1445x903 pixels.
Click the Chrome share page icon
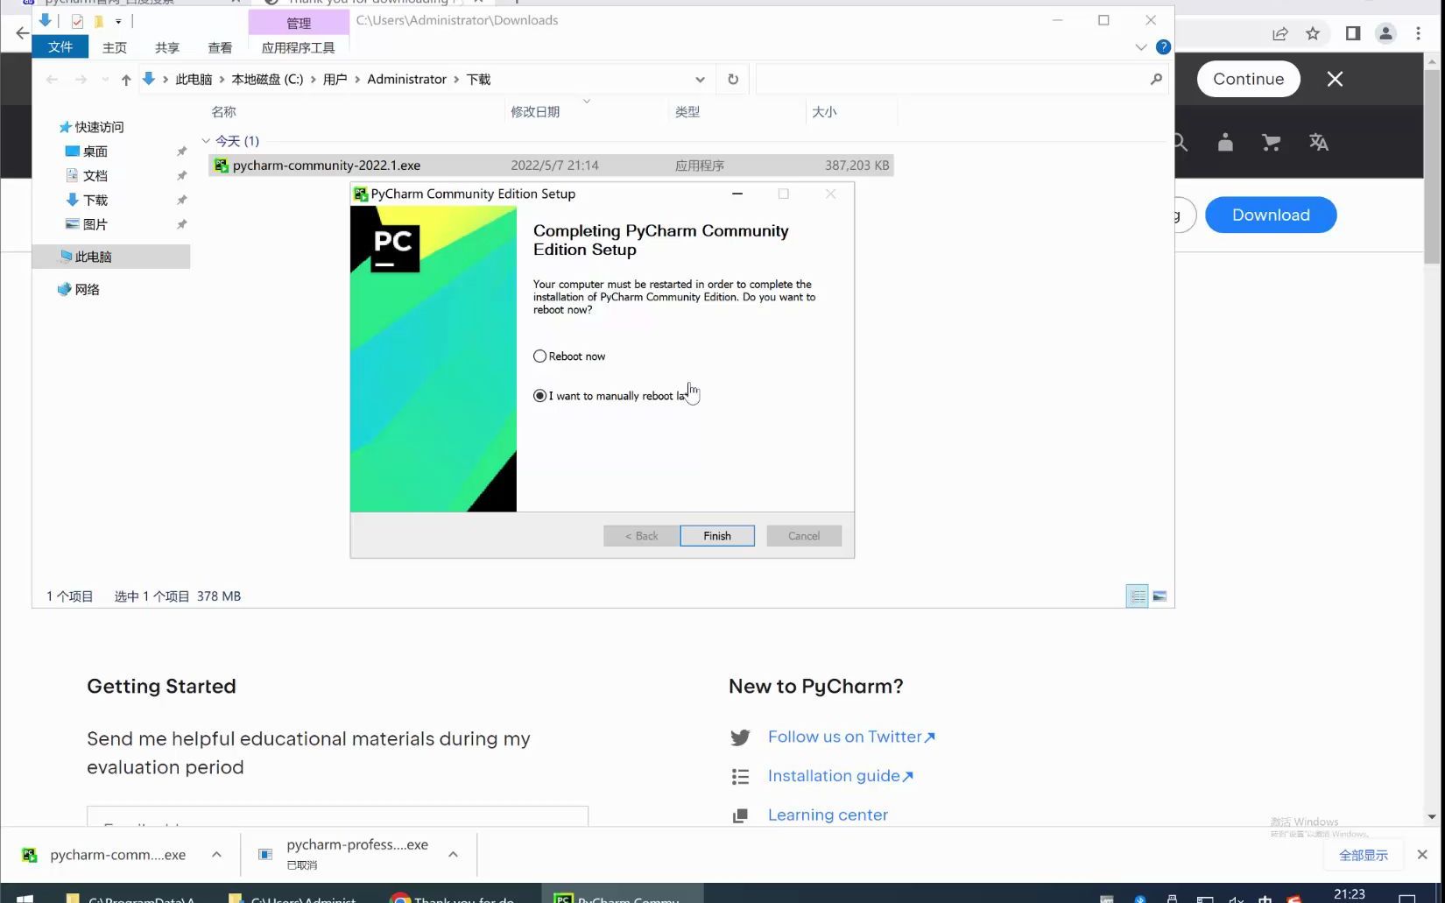1279,34
